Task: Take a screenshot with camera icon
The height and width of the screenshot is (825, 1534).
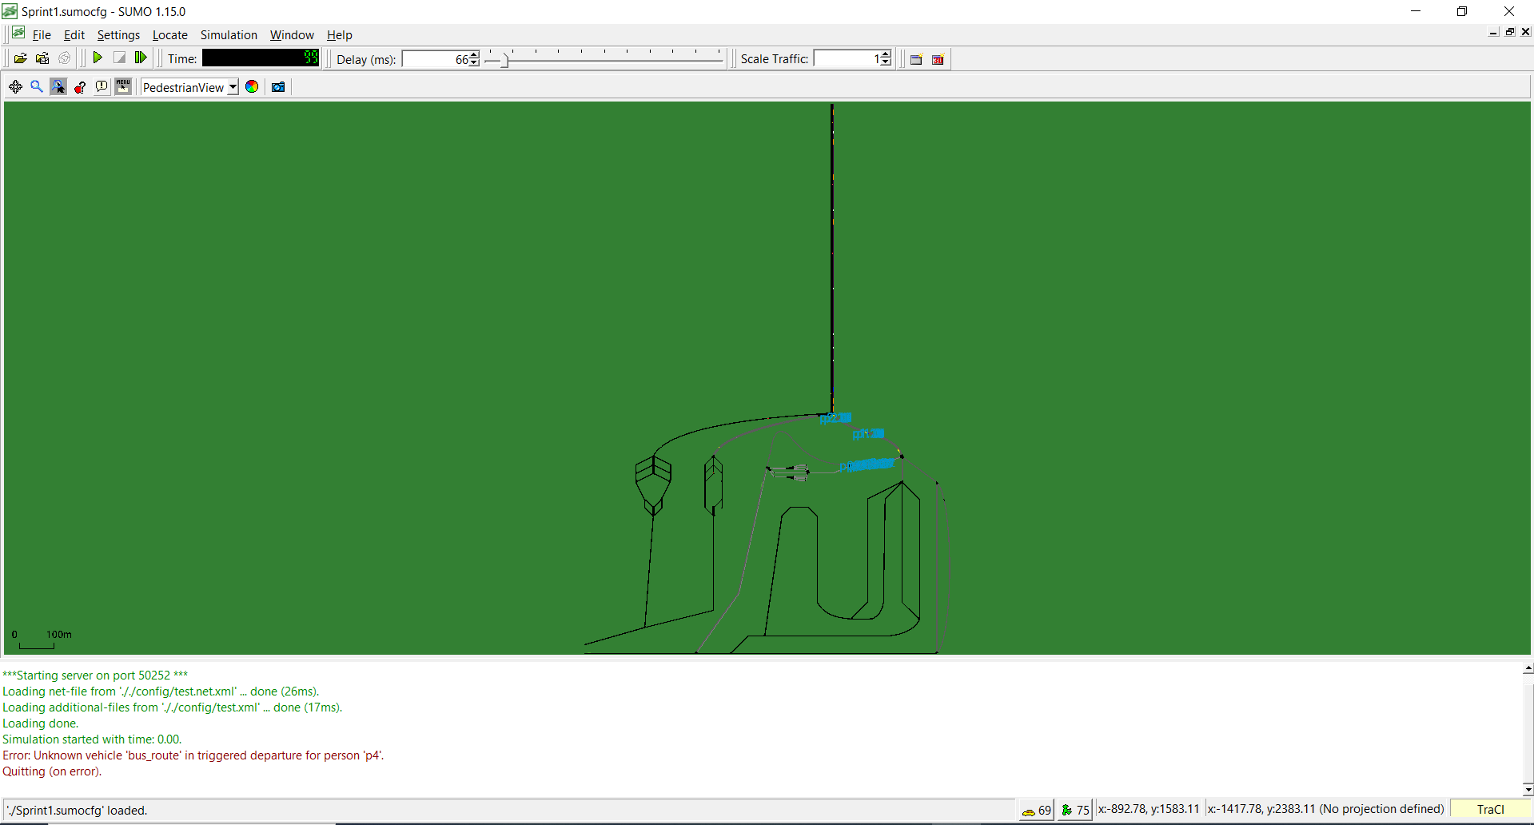Action: [x=278, y=87]
